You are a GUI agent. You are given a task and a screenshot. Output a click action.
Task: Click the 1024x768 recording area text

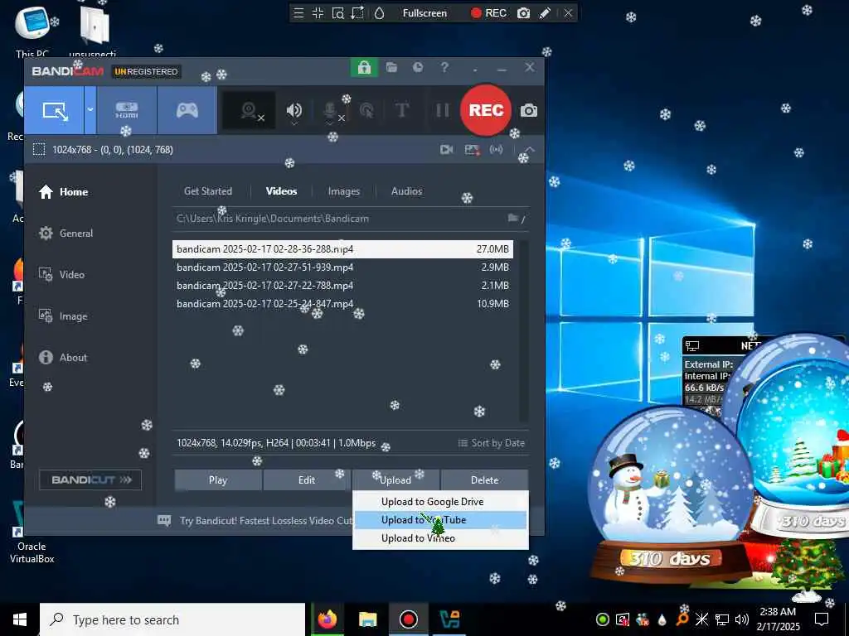pos(113,150)
